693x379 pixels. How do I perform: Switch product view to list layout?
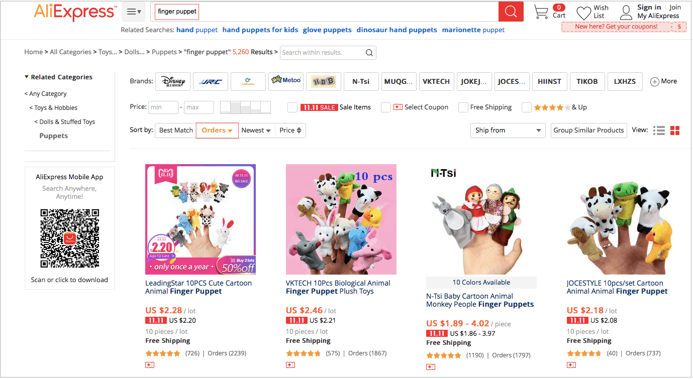click(659, 130)
